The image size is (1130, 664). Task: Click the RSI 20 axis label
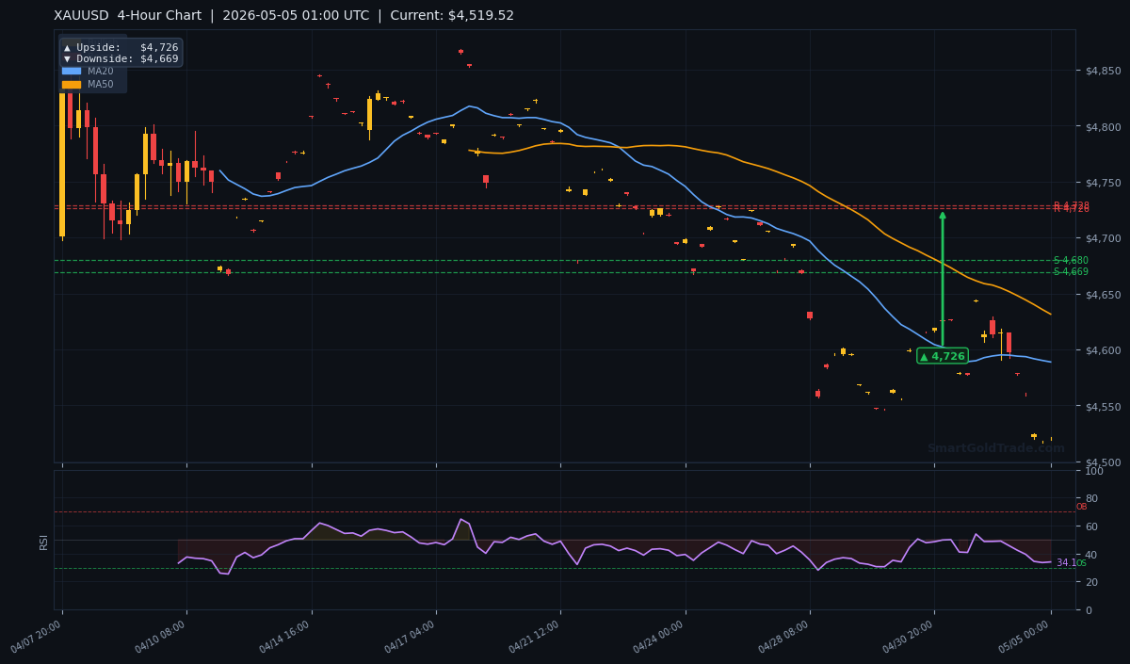click(x=1090, y=582)
